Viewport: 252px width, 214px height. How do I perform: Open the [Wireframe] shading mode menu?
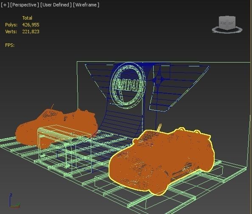[x=86, y=5]
